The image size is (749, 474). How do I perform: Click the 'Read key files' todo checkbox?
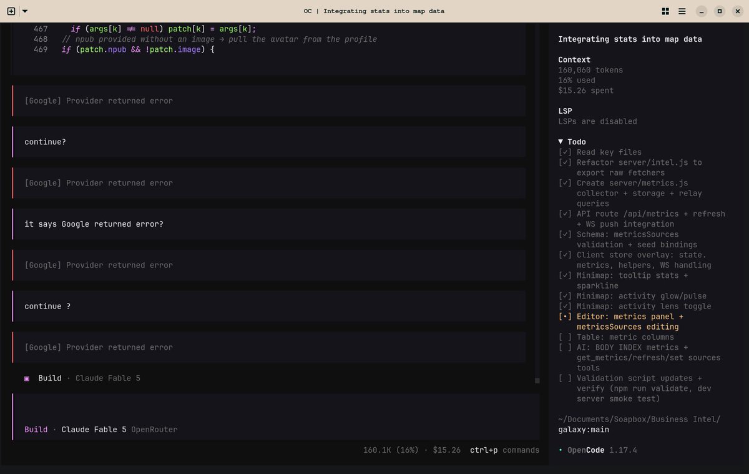pyautogui.click(x=565, y=152)
